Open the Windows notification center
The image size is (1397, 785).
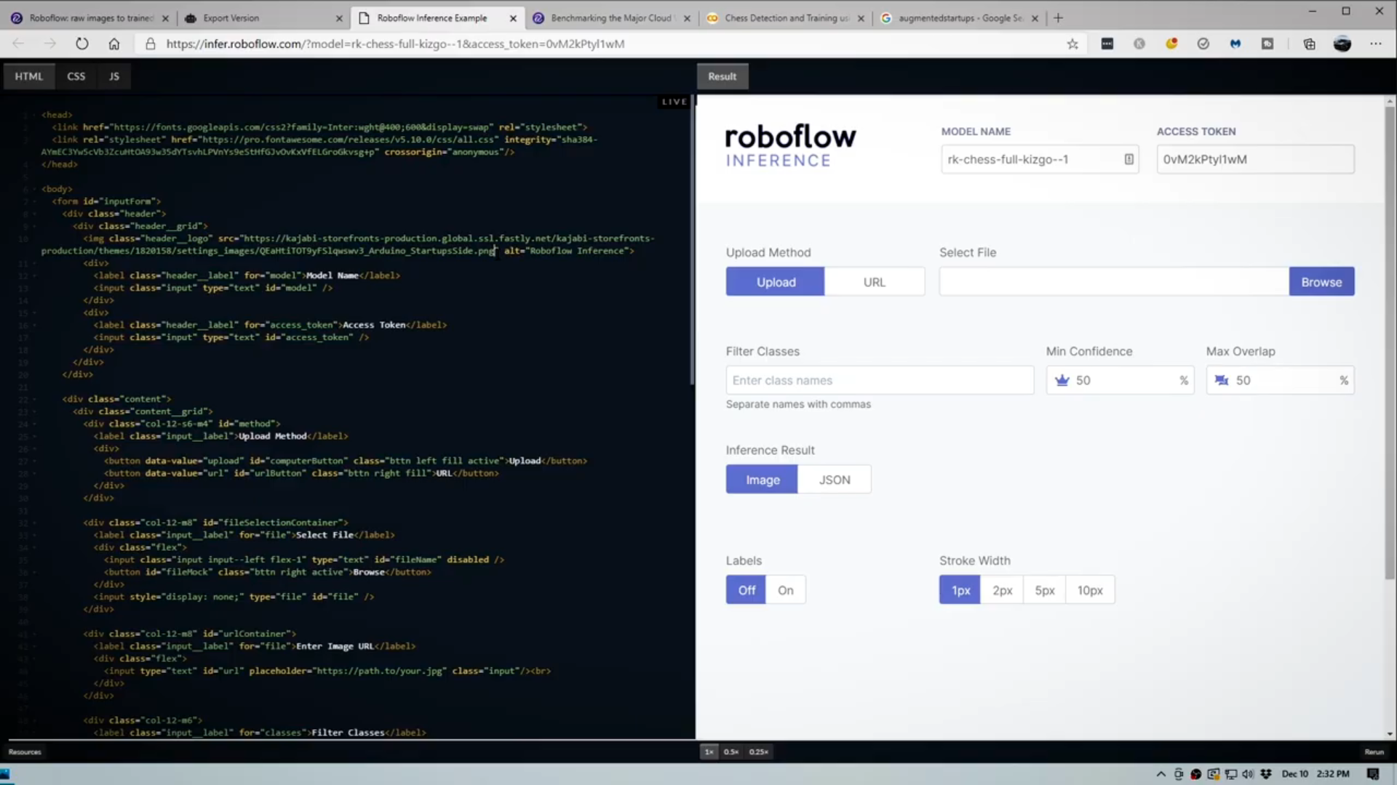pyautogui.click(x=1373, y=774)
